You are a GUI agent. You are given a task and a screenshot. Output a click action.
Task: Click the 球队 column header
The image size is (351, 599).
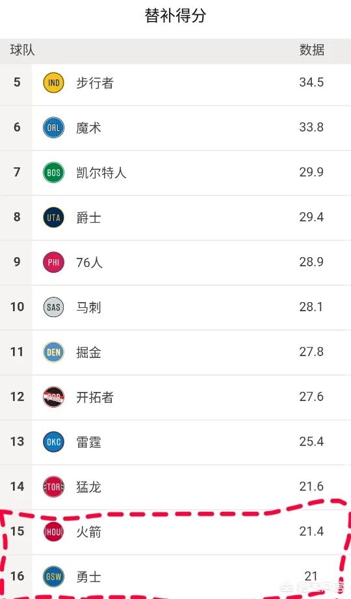coord(22,50)
